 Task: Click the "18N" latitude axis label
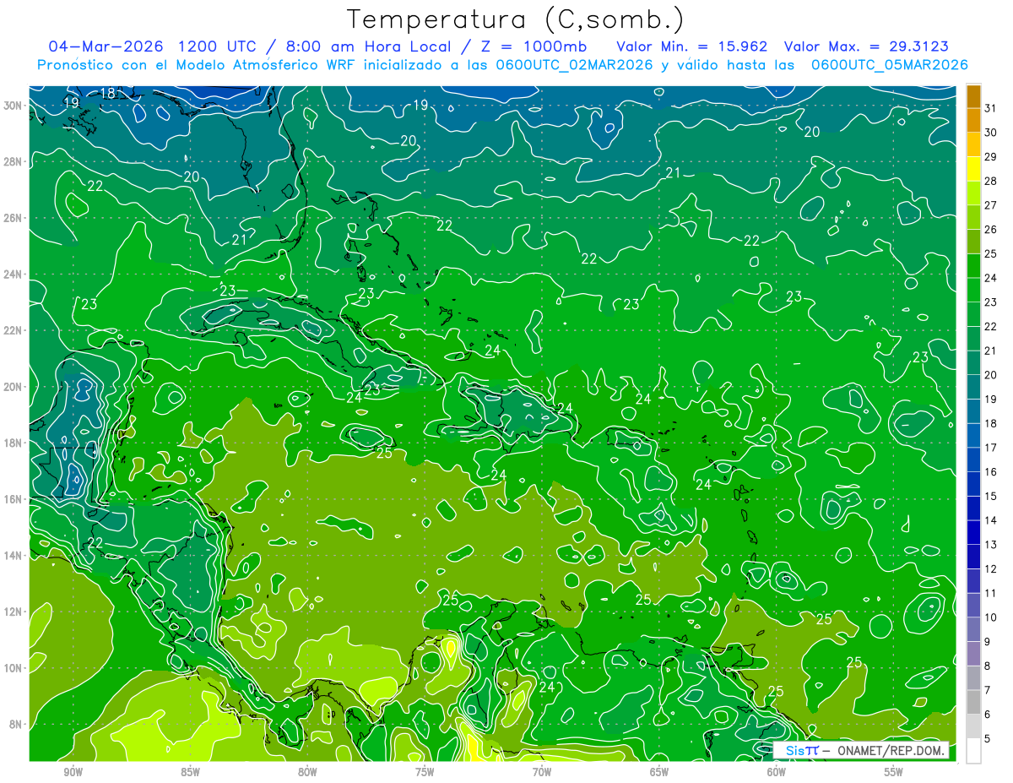click(14, 443)
